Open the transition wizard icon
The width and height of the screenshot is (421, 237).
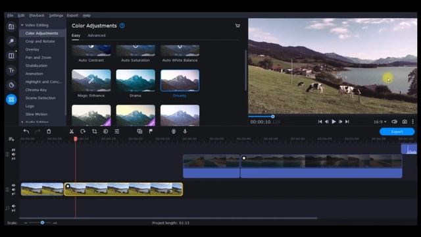(139, 132)
